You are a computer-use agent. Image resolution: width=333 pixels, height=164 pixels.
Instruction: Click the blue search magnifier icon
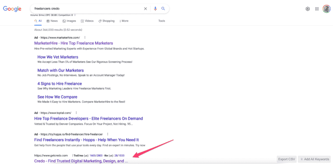tap(163, 9)
